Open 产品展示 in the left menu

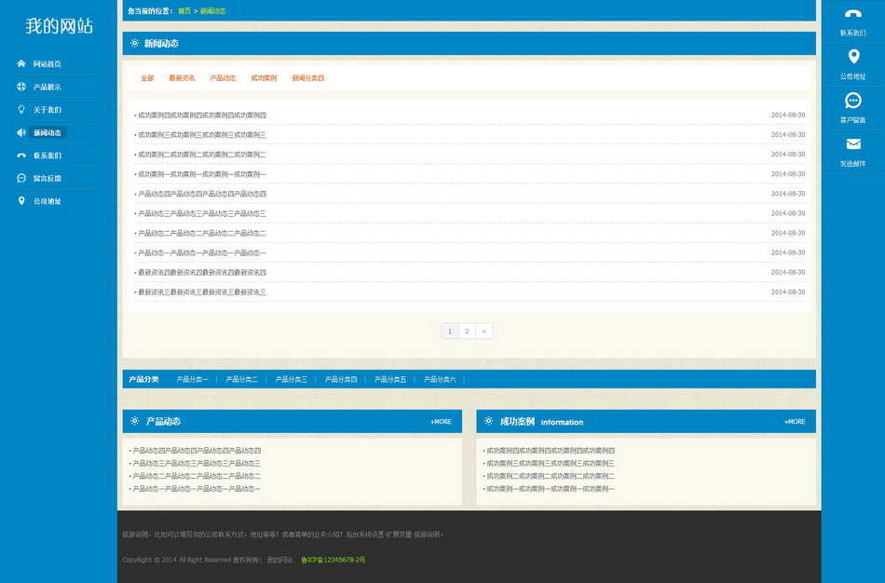(47, 87)
